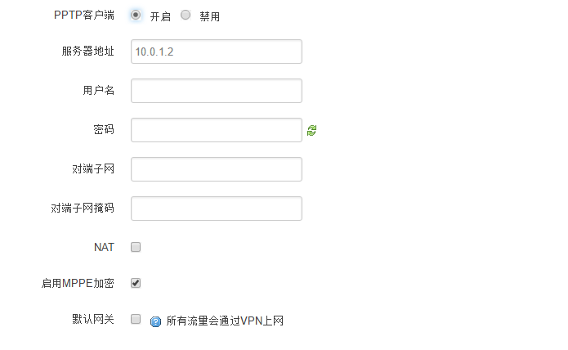Enable the NAT checkbox

136,247
